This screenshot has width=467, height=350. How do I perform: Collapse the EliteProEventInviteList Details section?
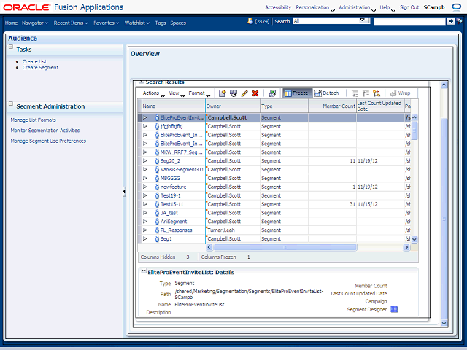click(144, 271)
